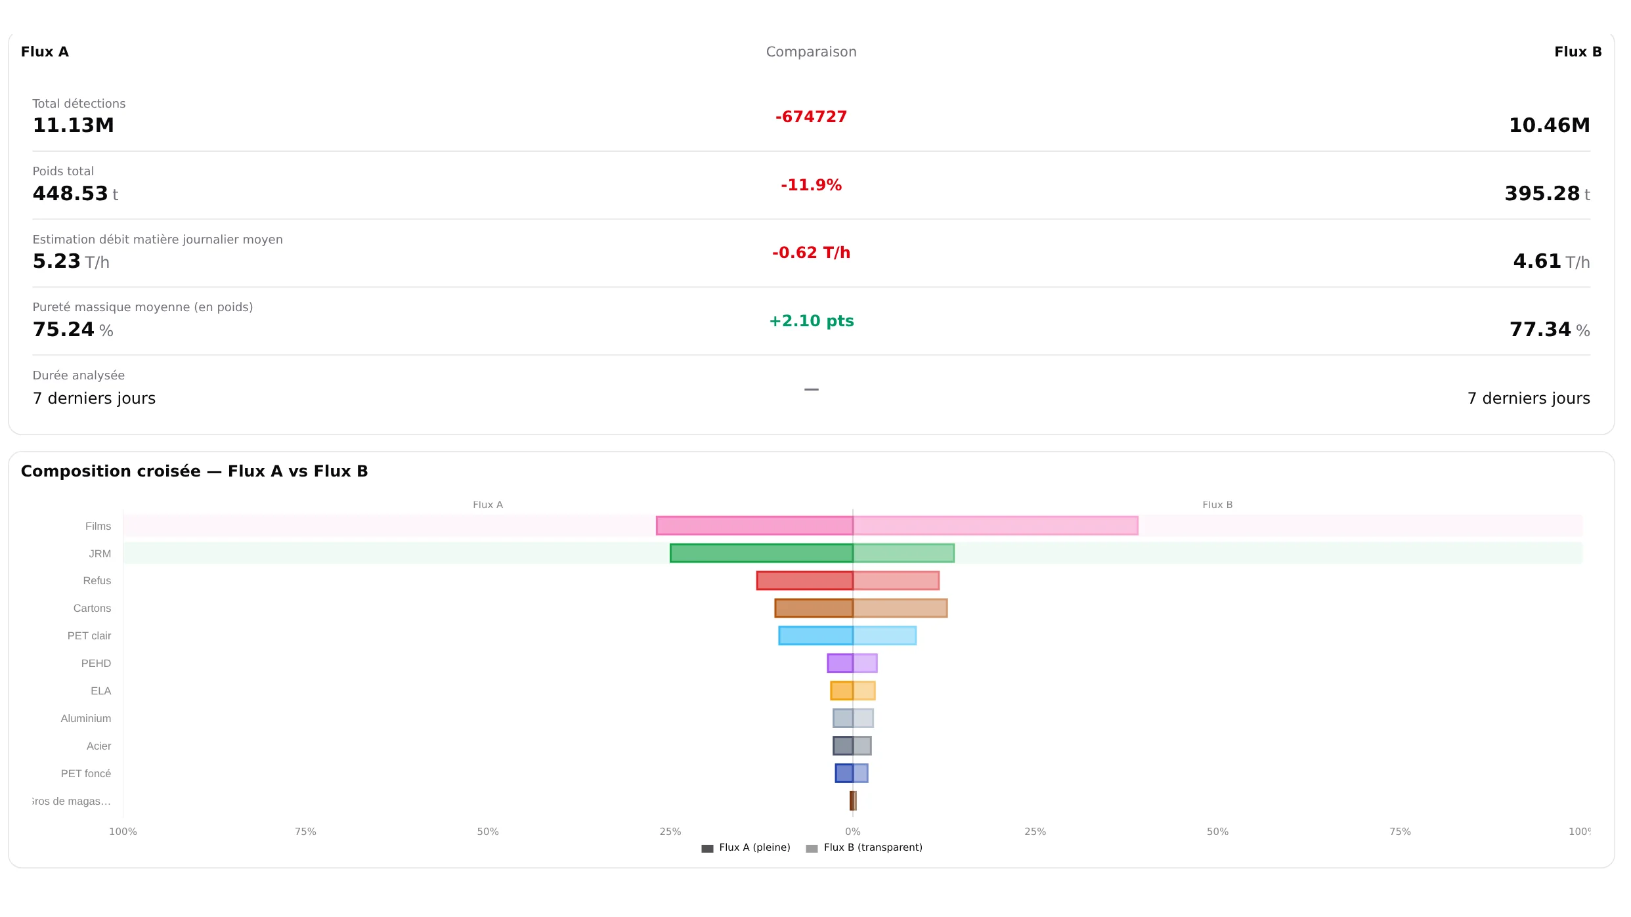Screen dimensions: 1631x917
Task: Select the PET clair bar for Flux B
Action: 884,636
